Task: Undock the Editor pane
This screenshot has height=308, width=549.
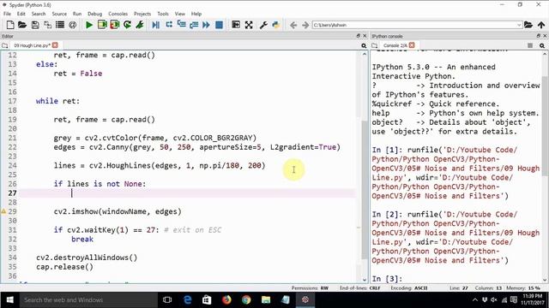Action: point(358,36)
